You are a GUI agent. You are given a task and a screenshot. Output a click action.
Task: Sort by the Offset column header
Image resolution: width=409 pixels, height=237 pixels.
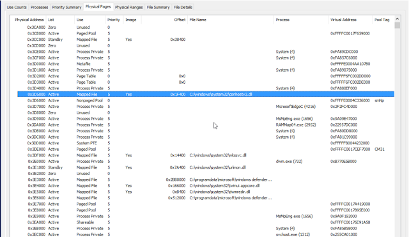[x=180, y=20]
